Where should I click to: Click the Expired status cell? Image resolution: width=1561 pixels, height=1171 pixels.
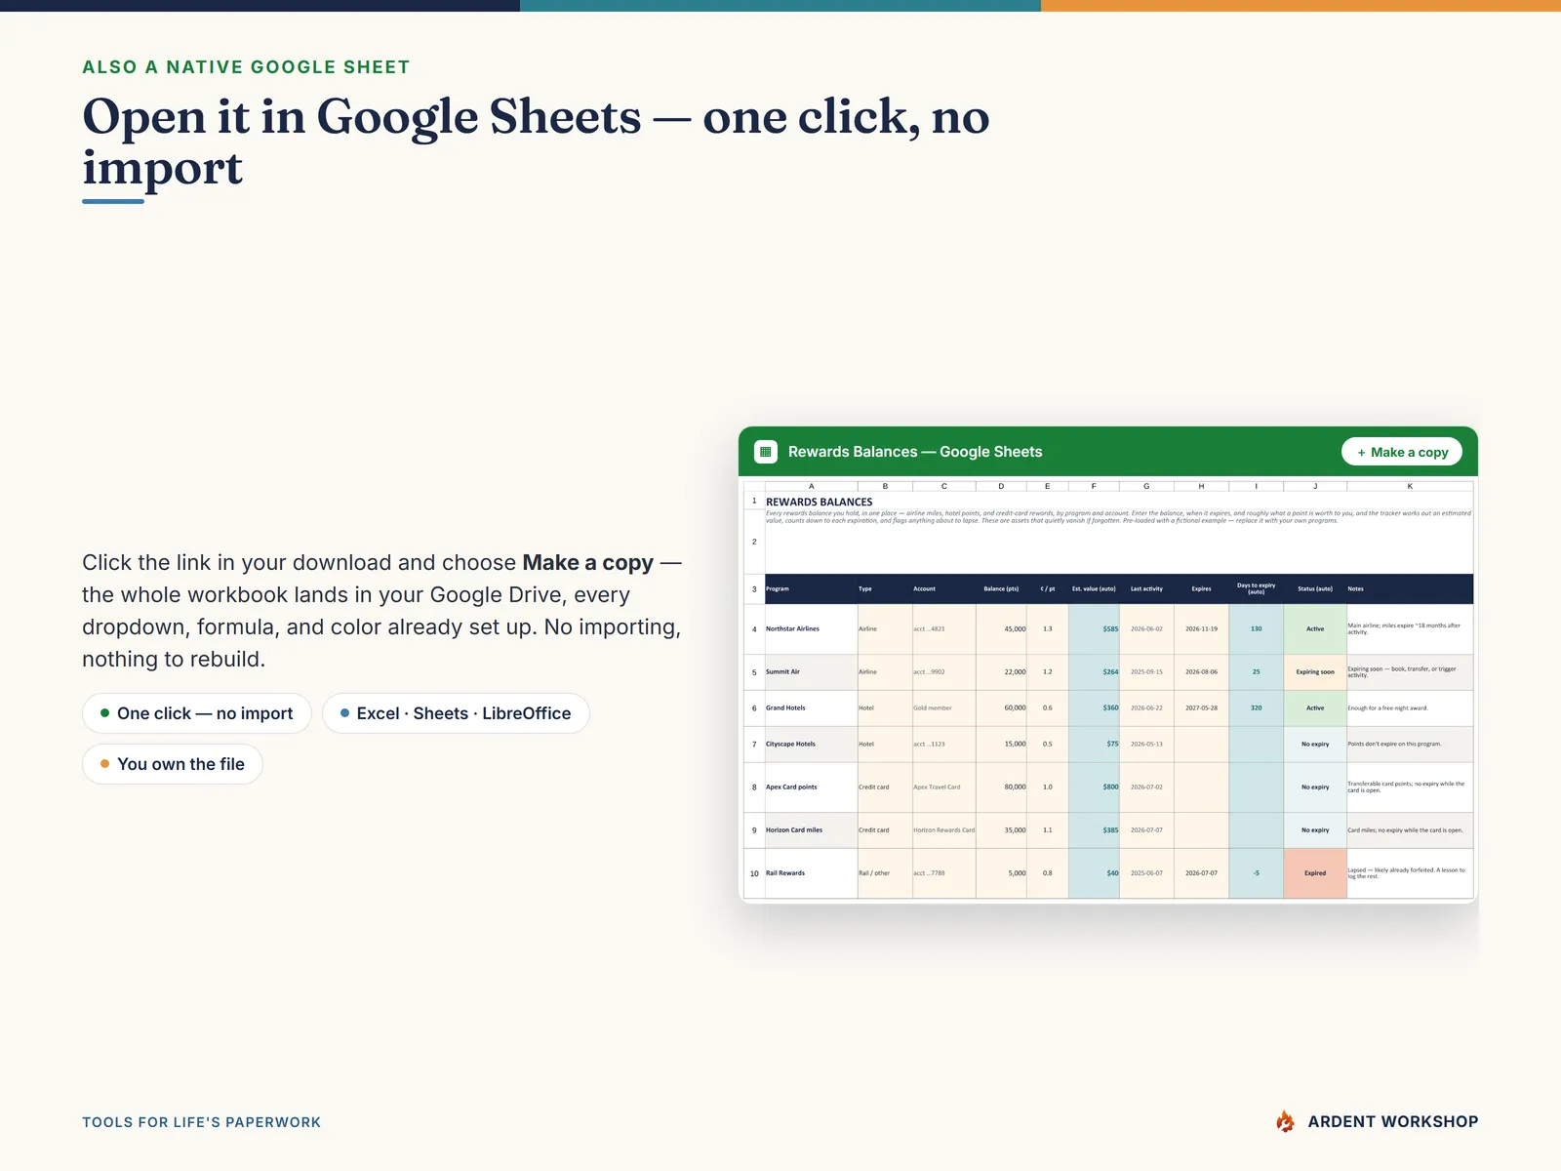click(1315, 873)
